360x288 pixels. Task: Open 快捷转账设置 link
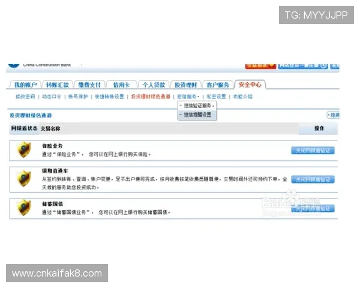(x=109, y=97)
